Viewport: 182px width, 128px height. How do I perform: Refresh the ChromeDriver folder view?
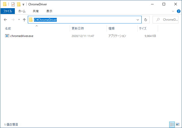coord(145,20)
